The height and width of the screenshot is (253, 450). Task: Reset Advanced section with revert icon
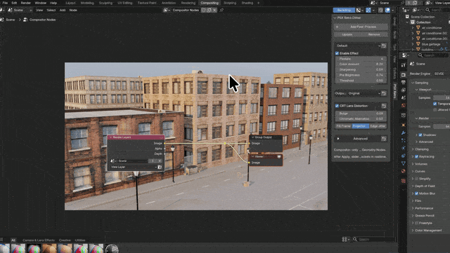(x=384, y=139)
